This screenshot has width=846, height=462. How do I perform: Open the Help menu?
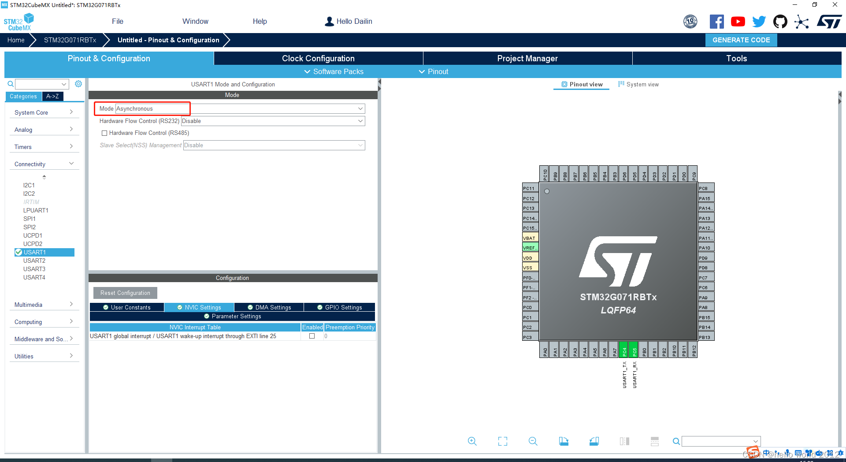(260, 21)
